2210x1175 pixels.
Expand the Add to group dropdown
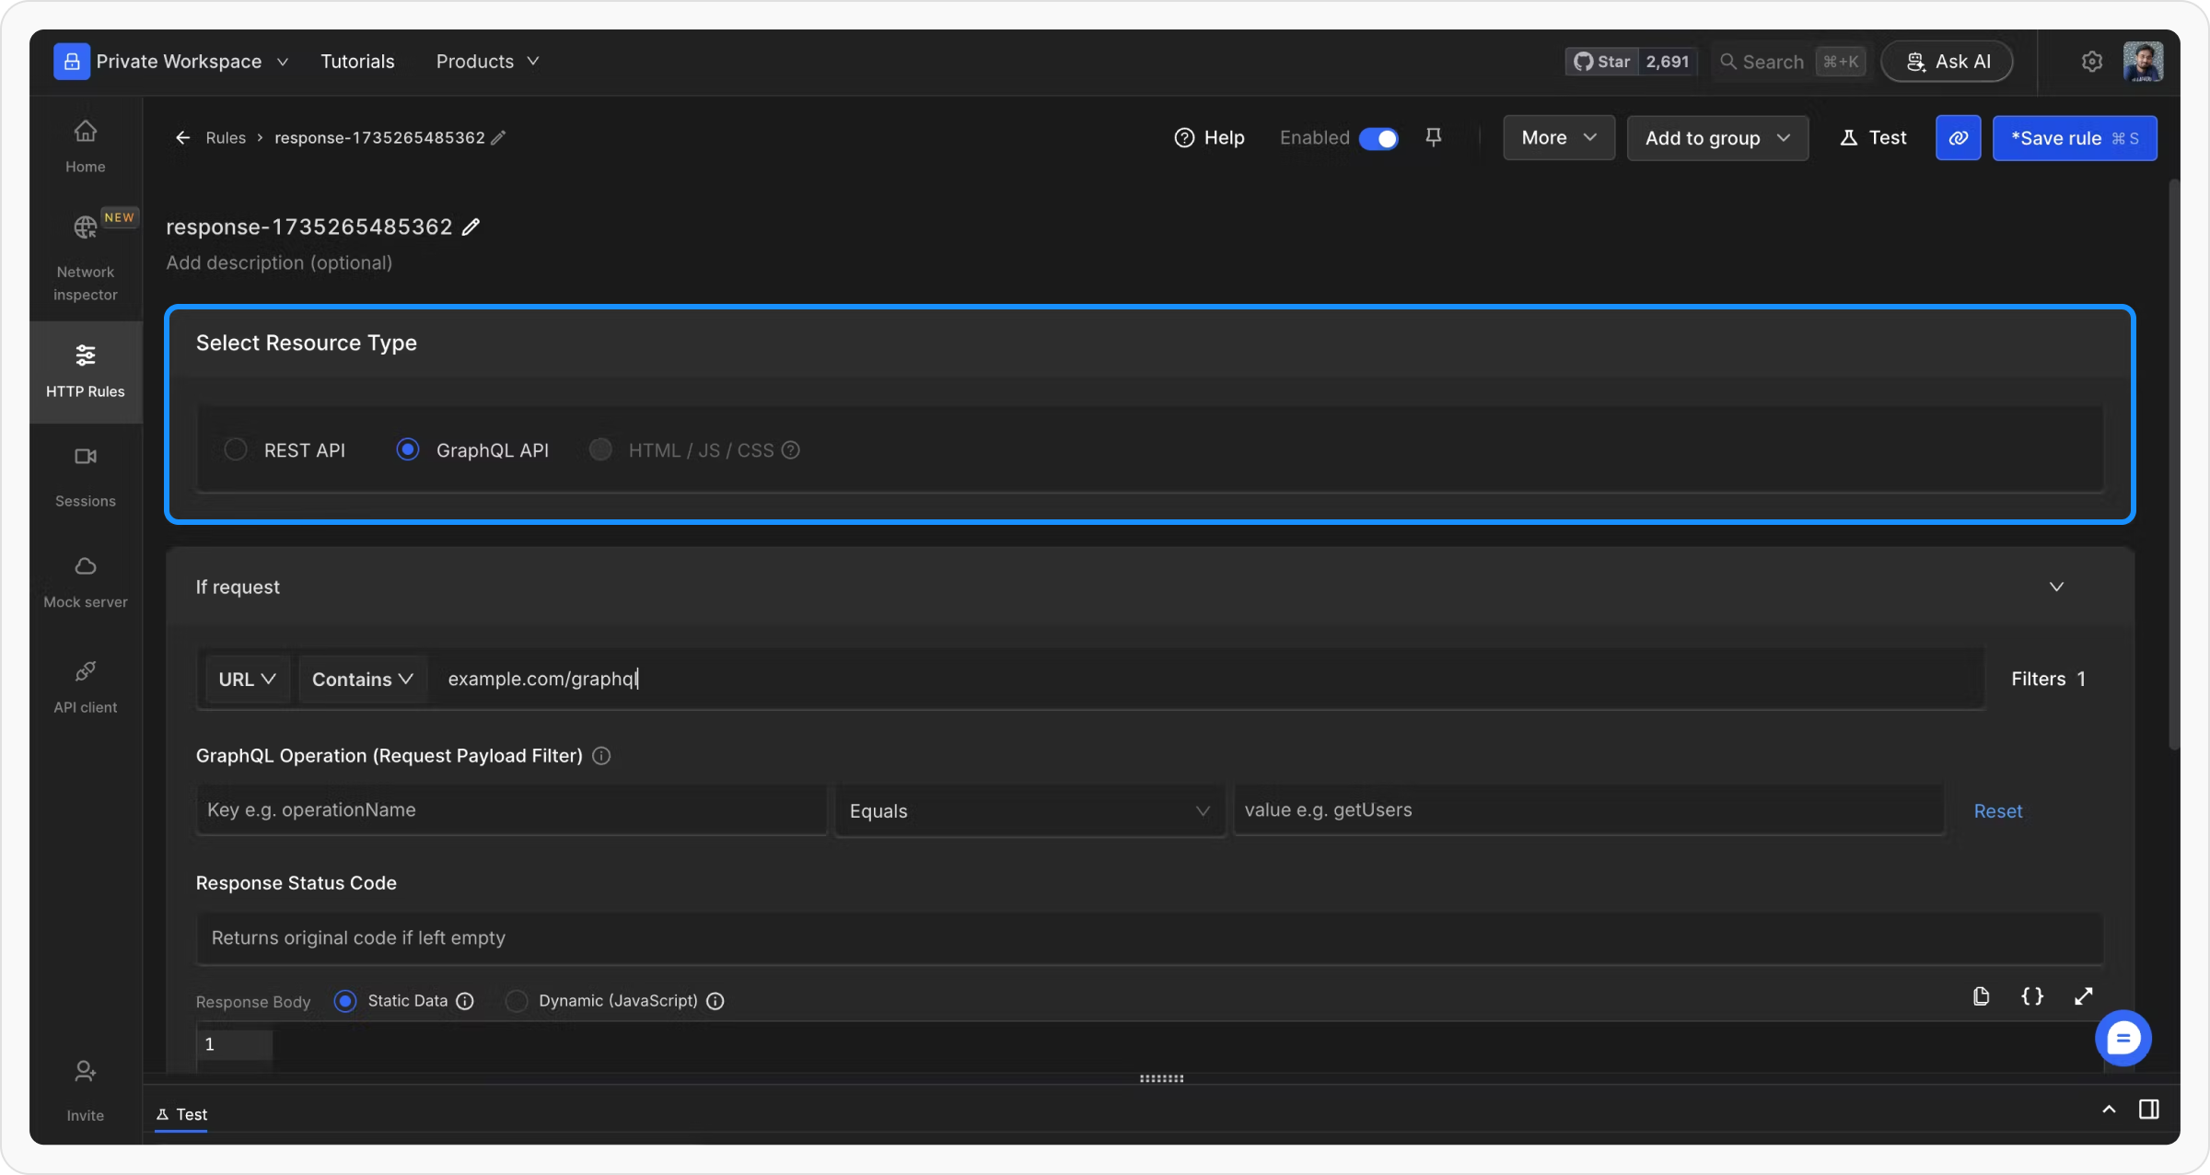coord(1716,138)
